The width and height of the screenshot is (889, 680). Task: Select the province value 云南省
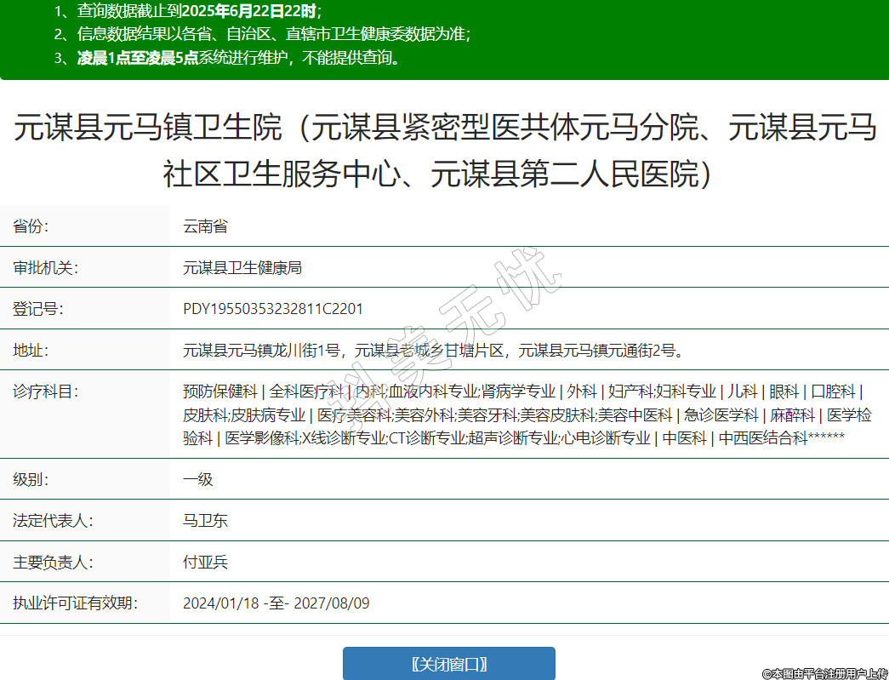tap(205, 226)
